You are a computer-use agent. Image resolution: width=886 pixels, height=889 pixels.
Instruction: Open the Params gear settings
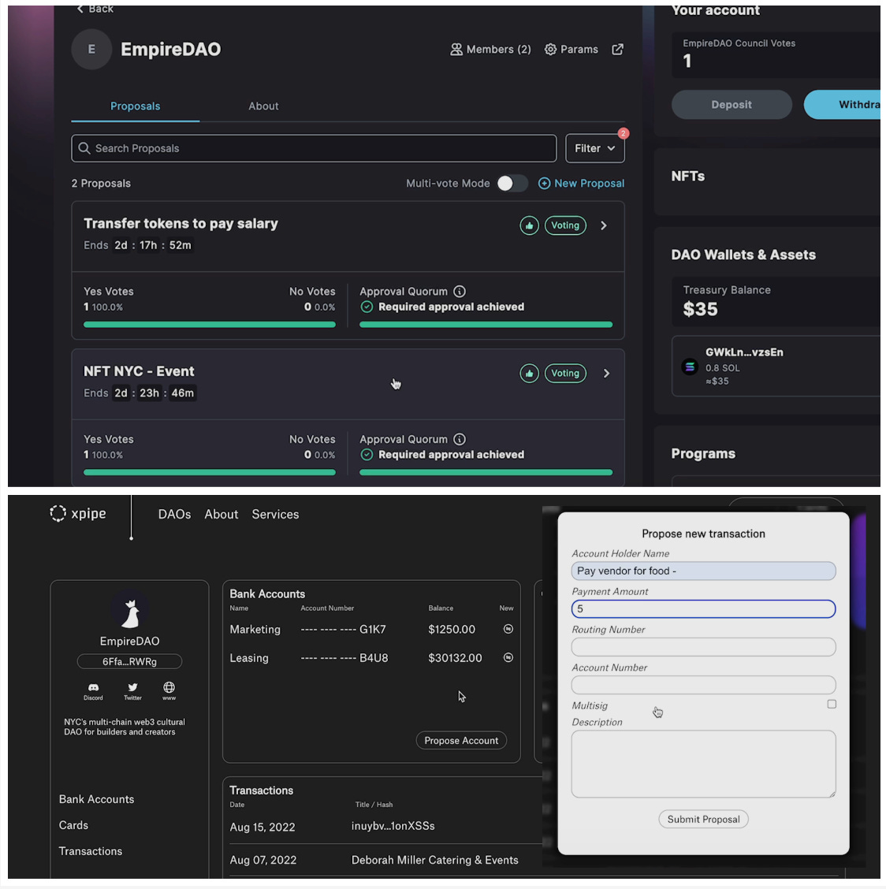571,50
